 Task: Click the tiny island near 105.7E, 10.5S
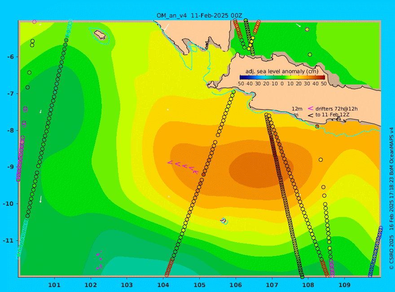224,221
